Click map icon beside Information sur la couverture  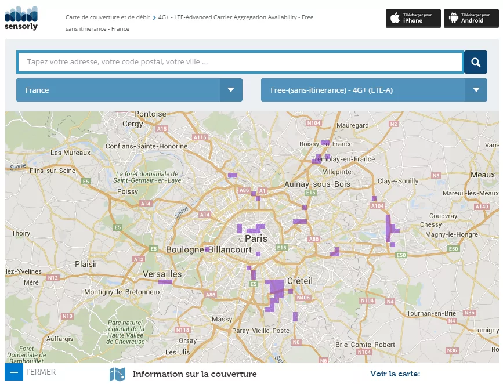pyautogui.click(x=117, y=374)
